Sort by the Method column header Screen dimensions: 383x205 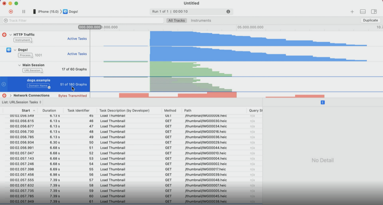coord(170,111)
